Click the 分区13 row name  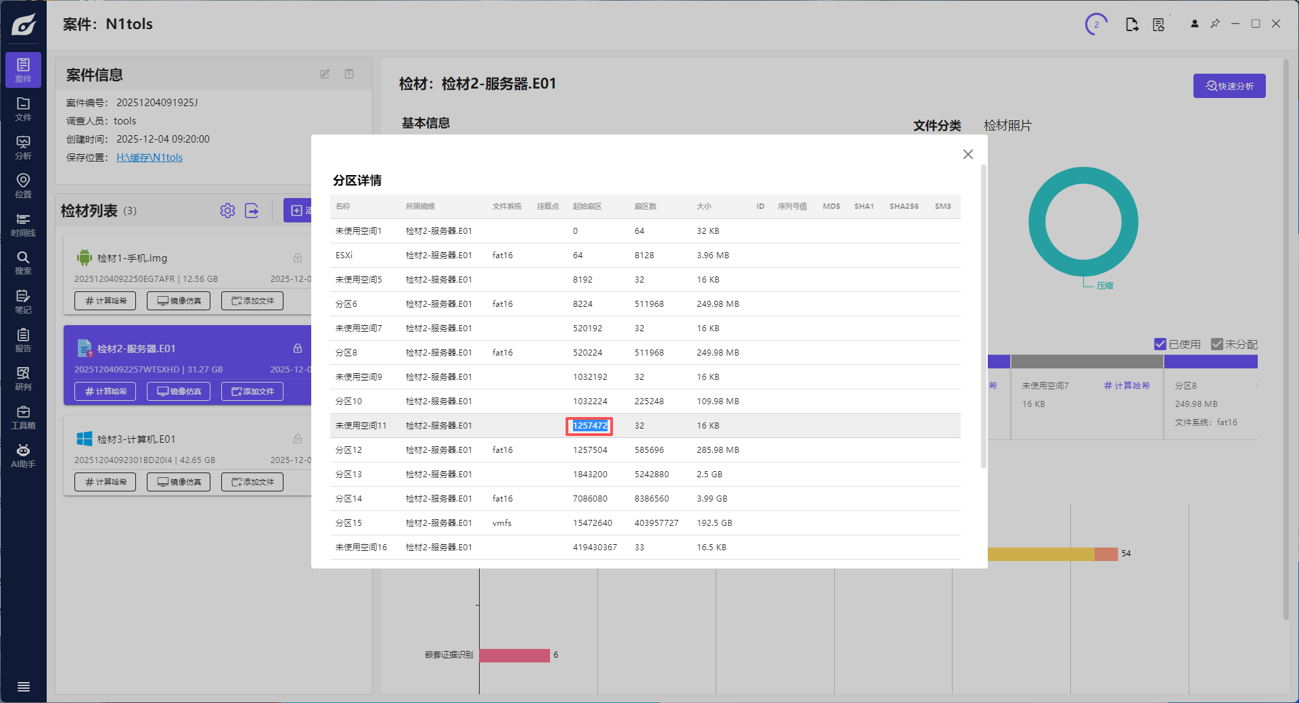348,474
